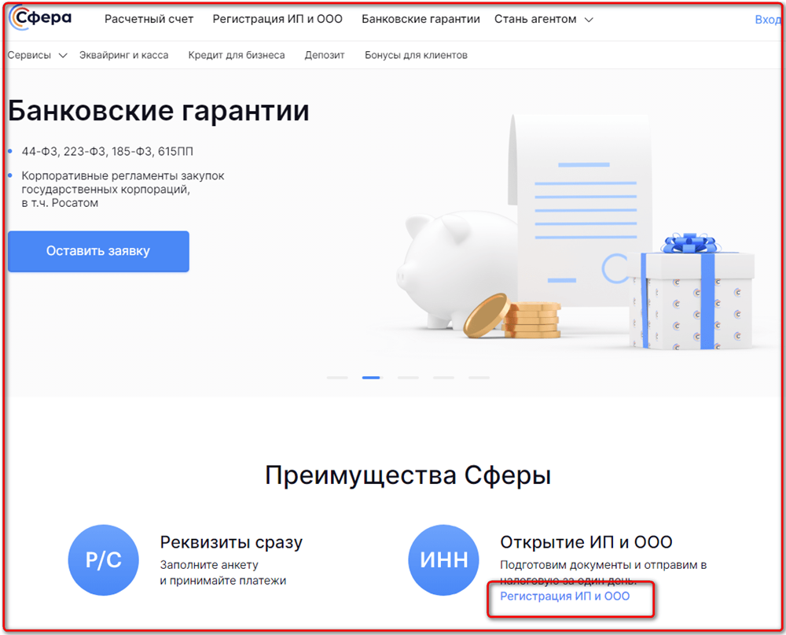Click the Оставить заявку button
Viewport: 786px width, 635px height.
(98, 251)
